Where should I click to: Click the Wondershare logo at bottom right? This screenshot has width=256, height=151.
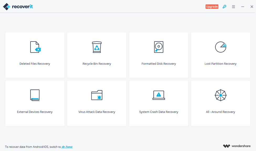[237, 146]
